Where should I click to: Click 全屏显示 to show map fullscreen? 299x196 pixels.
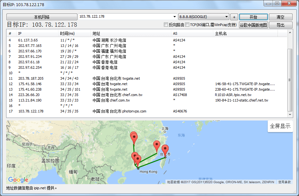coord(279,126)
